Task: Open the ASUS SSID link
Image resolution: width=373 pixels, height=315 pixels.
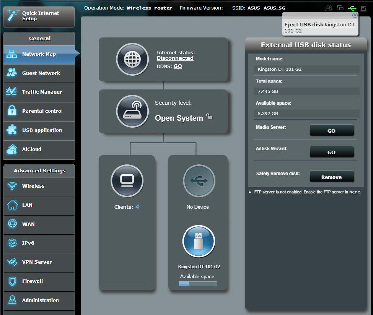Action: 254,8
